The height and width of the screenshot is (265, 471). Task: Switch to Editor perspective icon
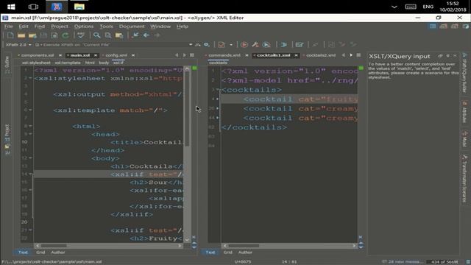tap(433, 26)
